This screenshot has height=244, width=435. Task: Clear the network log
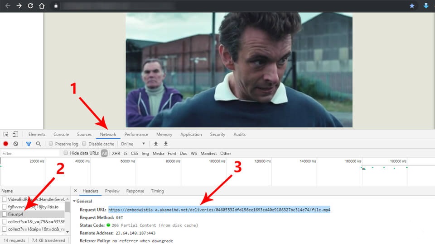[16, 144]
